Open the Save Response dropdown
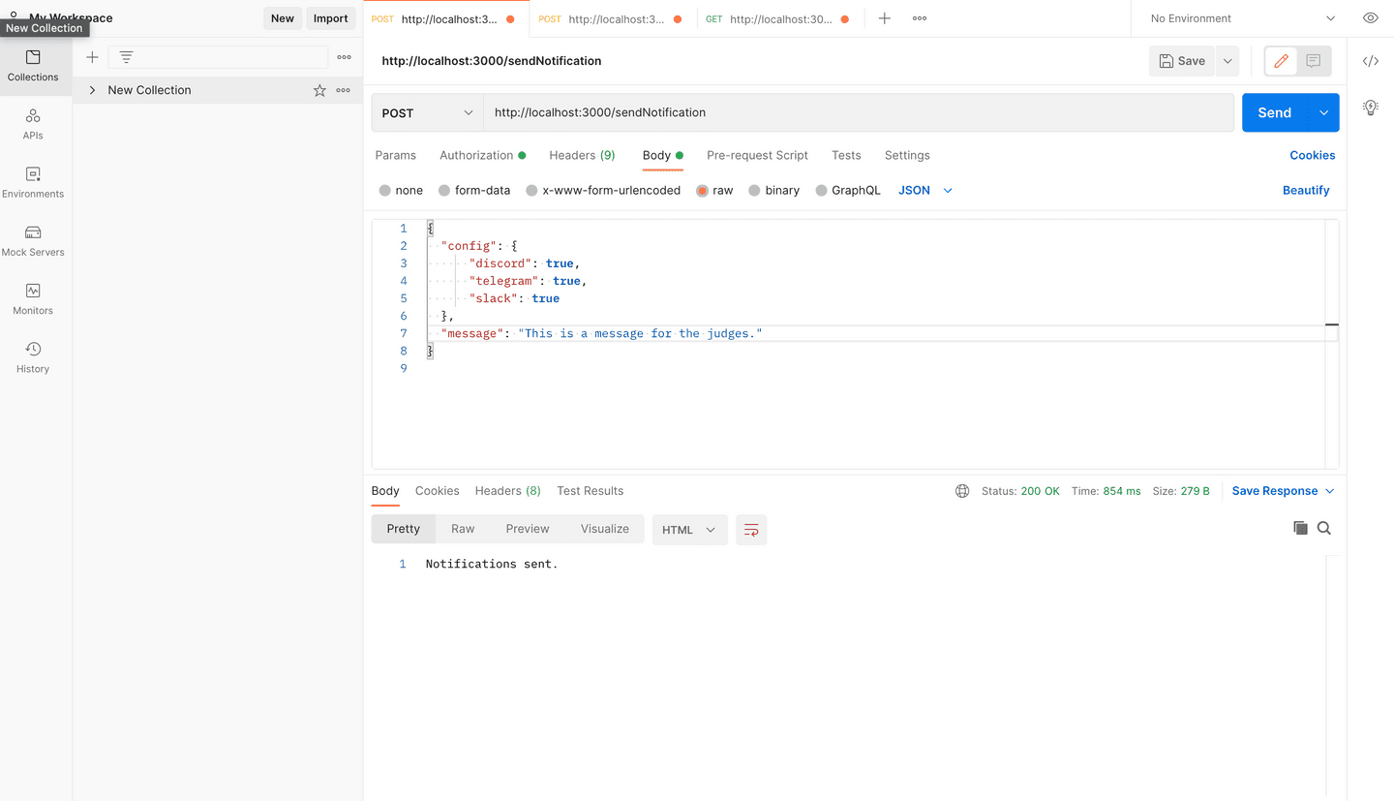The image size is (1394, 801). 1283,491
